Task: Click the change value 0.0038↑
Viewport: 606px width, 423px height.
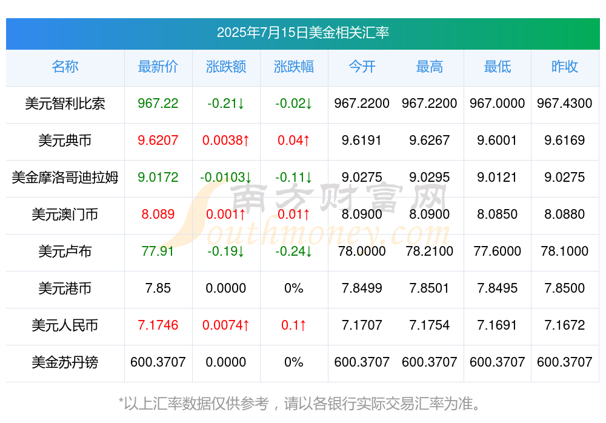Action: [x=225, y=141]
